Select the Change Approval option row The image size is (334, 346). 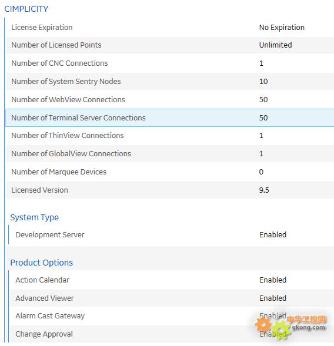(172, 334)
